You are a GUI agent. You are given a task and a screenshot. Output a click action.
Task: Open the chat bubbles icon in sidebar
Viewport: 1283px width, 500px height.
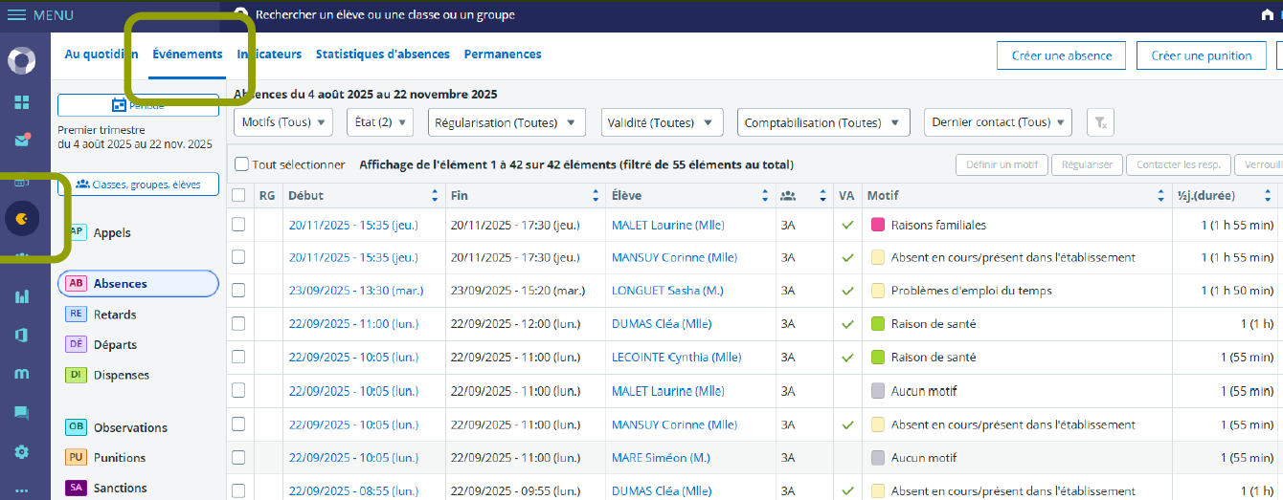pos(21,413)
